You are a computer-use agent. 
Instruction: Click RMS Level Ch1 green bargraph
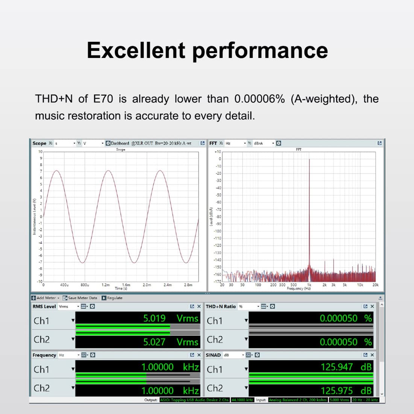(x=138, y=327)
